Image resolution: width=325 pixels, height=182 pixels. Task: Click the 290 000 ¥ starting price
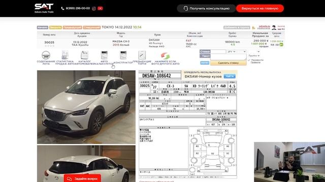pyautogui.click(x=261, y=41)
